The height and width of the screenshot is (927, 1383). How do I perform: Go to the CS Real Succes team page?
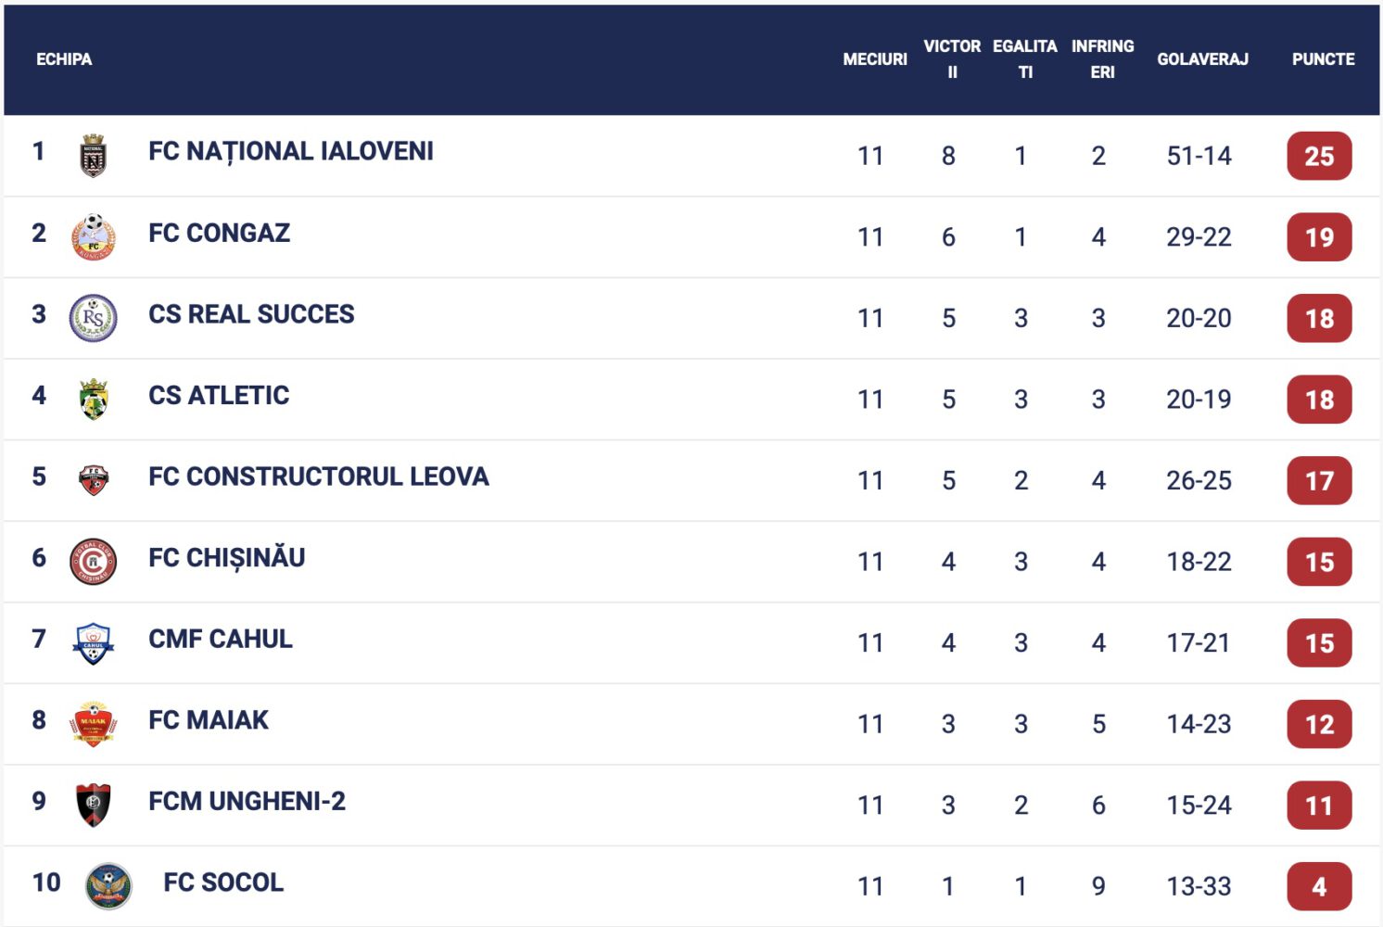point(251,314)
